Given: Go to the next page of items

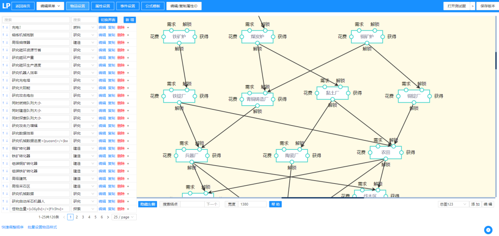Looking at the screenshot, I should [x=108, y=217].
